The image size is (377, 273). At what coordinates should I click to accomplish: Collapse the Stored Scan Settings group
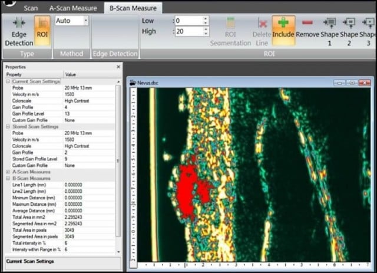pyautogui.click(x=8, y=127)
